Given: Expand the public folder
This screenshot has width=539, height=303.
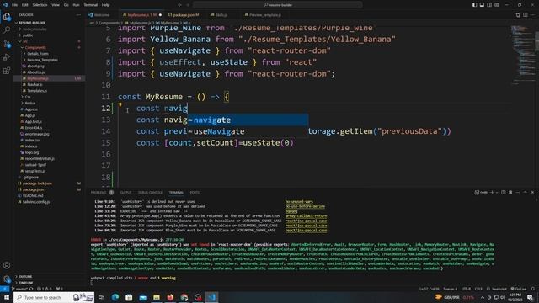Looking at the screenshot, I should 28,35.
